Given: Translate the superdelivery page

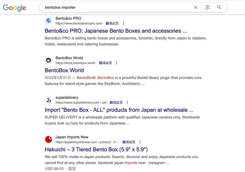Looking at the screenshot, I should click(x=116, y=102).
